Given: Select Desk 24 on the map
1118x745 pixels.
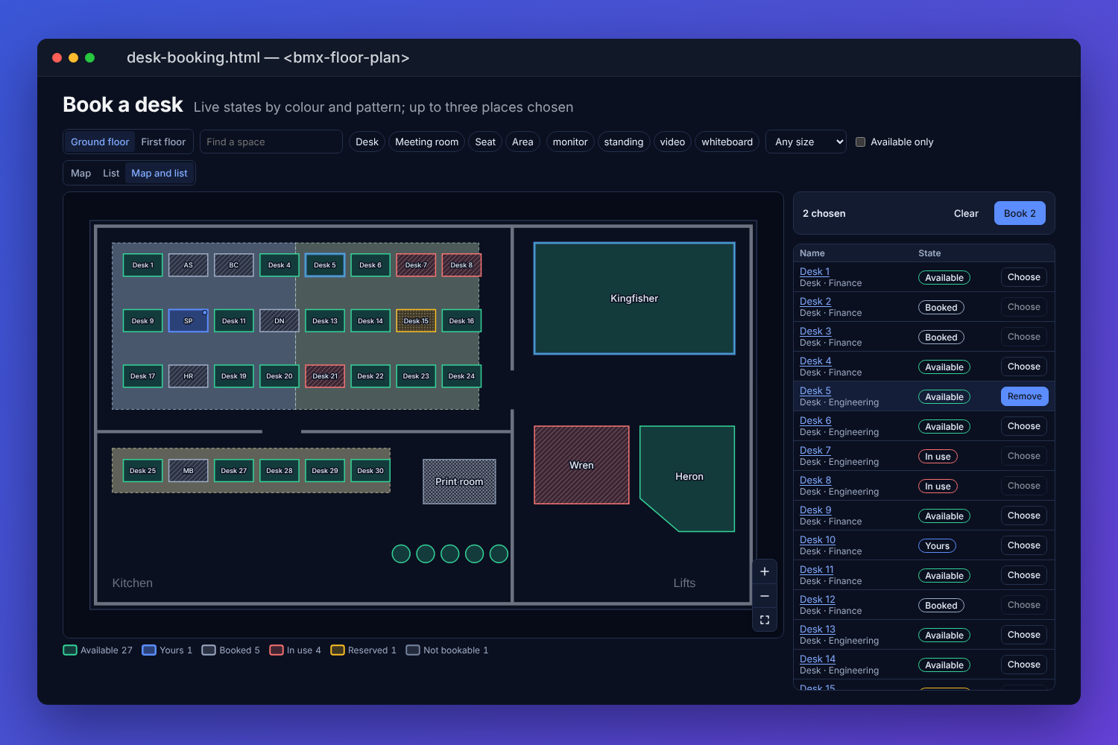Looking at the screenshot, I should point(461,376).
